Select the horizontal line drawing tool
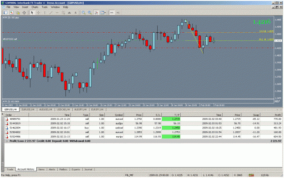This screenshot has width=284, height=178. coord(57,13)
